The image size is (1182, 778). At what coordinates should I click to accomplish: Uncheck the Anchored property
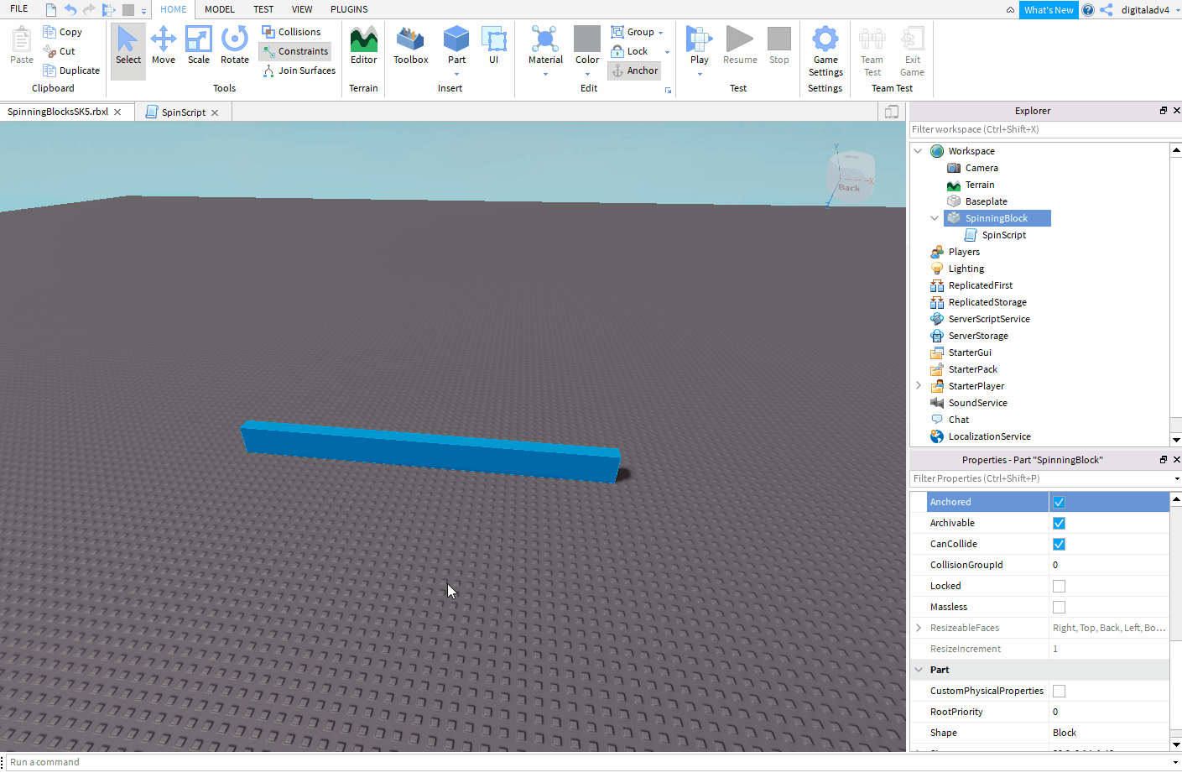click(1059, 502)
